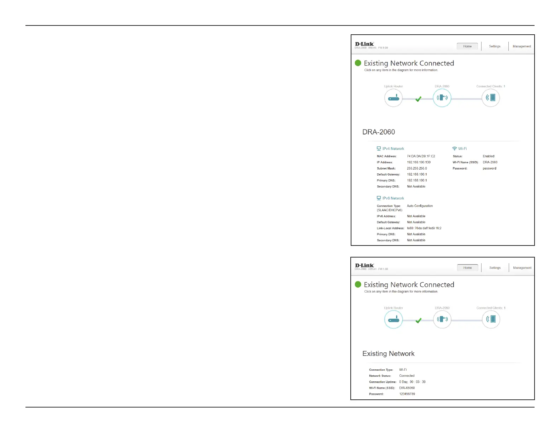This screenshot has width=560, height=433.
Task: Click IPv6 Network computer icon
Action: [x=379, y=198]
